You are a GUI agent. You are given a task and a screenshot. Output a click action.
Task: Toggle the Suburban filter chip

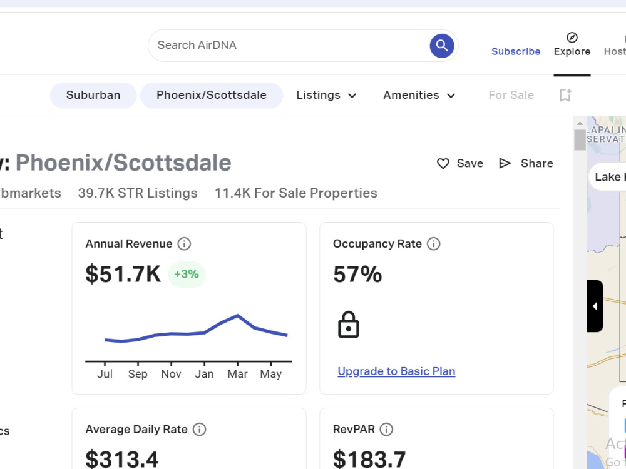tap(93, 95)
